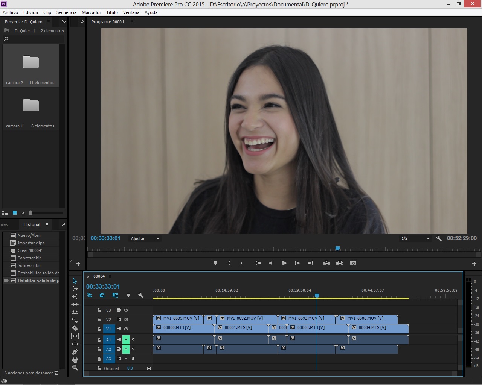This screenshot has width=482, height=385.
Task: Select the Pen tool
Action: point(75,352)
